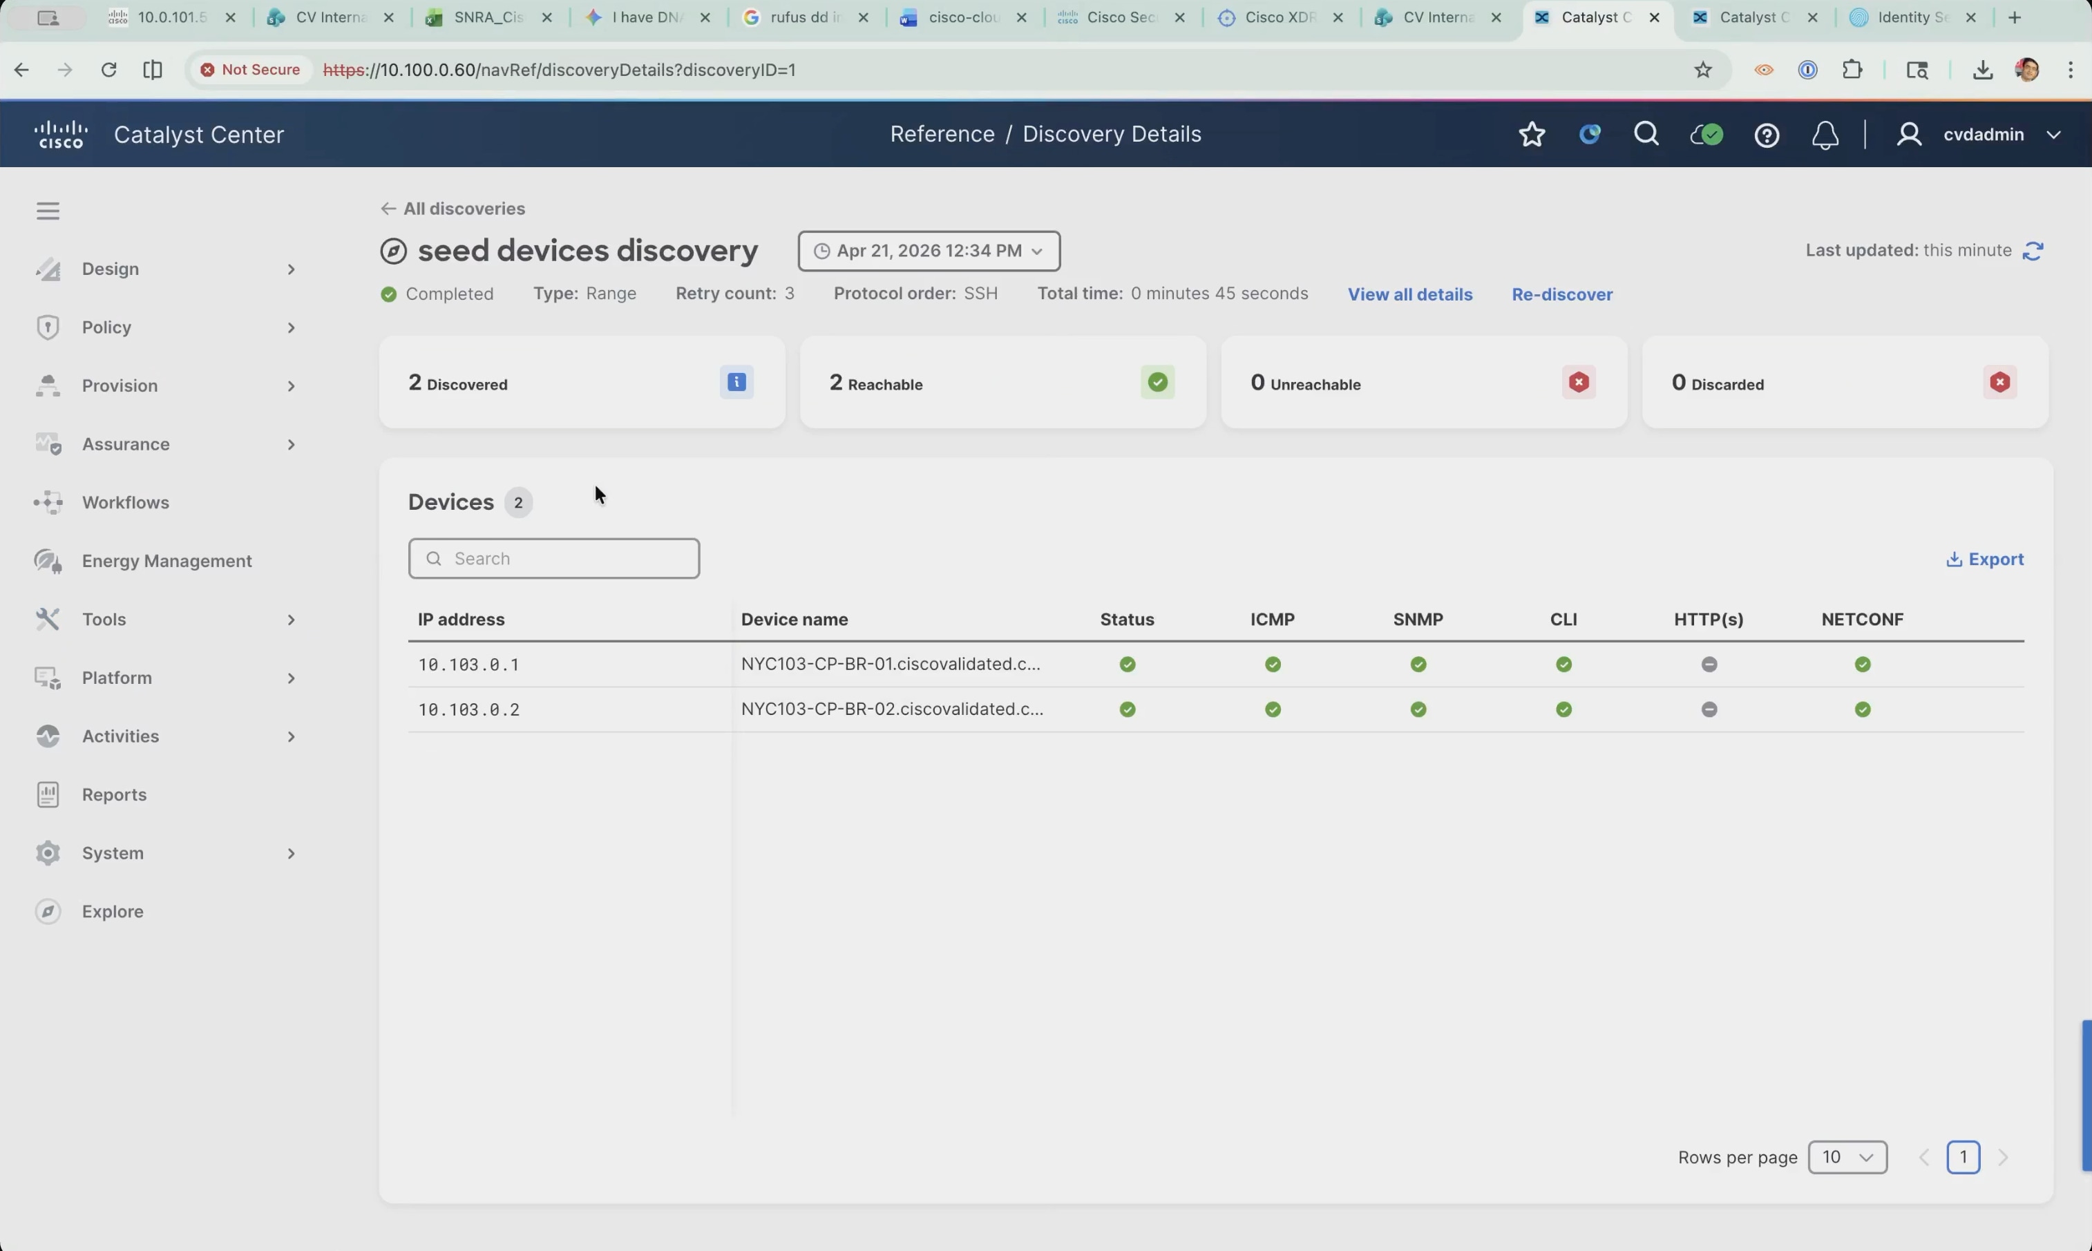Open the global search magnifier icon
Image resolution: width=2092 pixels, height=1251 pixels.
(x=1646, y=135)
